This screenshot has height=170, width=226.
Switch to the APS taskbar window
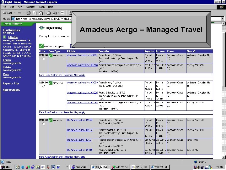(140, 167)
